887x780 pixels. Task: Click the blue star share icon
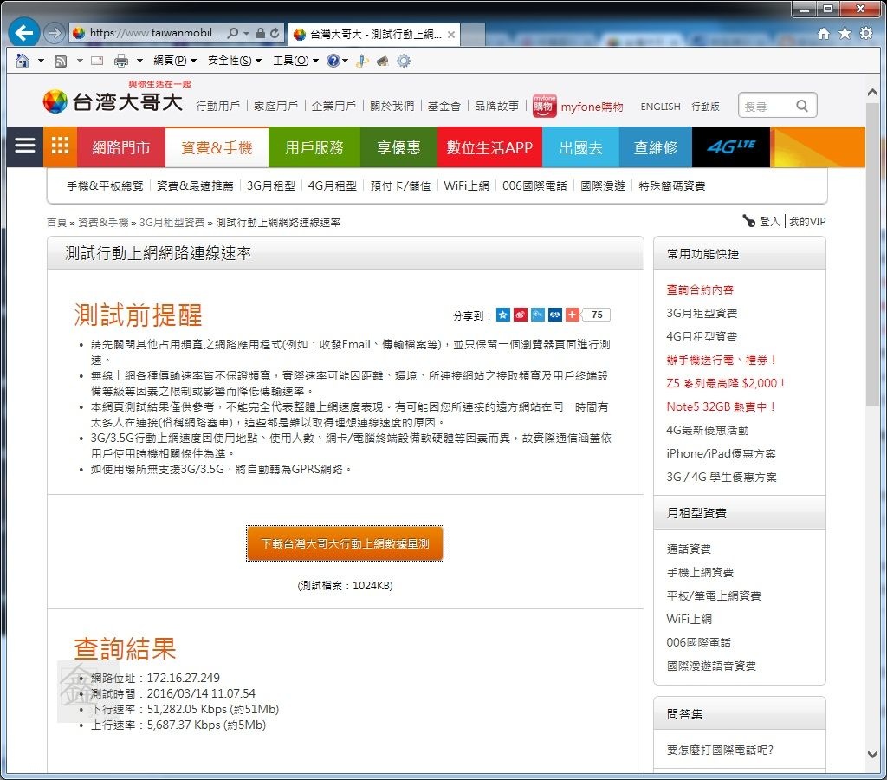[x=503, y=315]
